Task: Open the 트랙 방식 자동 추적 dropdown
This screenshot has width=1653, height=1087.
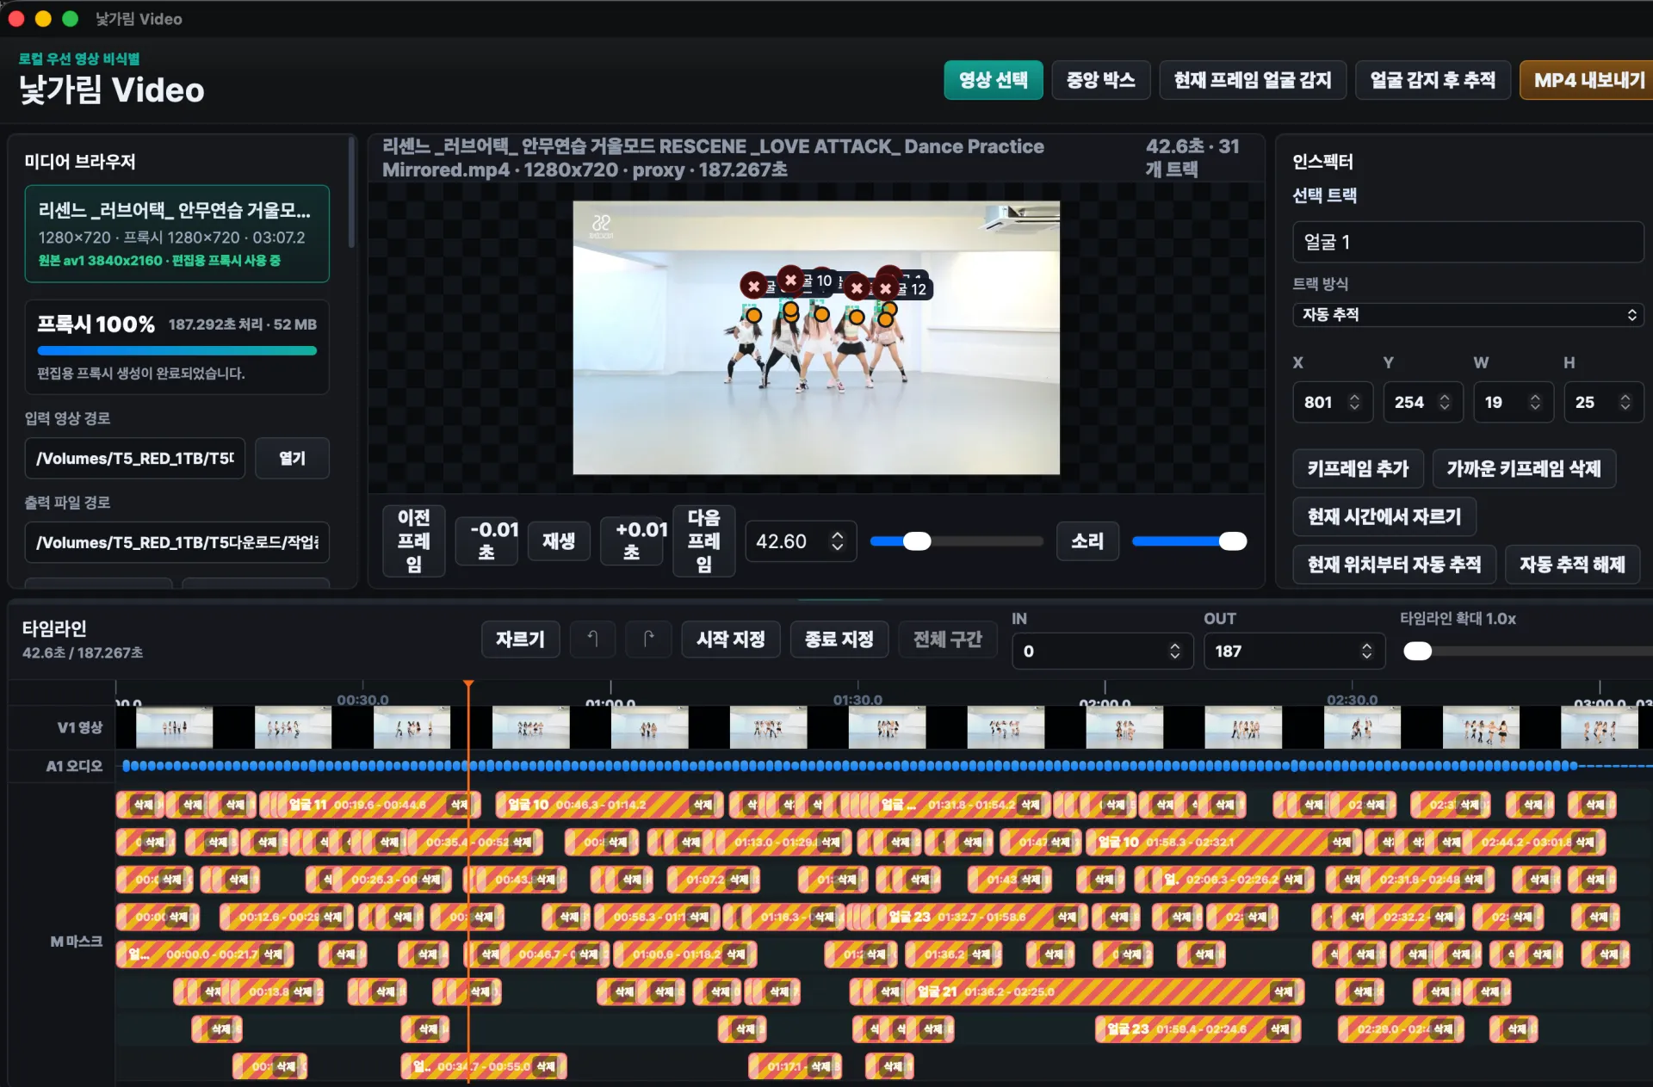Action: click(x=1468, y=314)
